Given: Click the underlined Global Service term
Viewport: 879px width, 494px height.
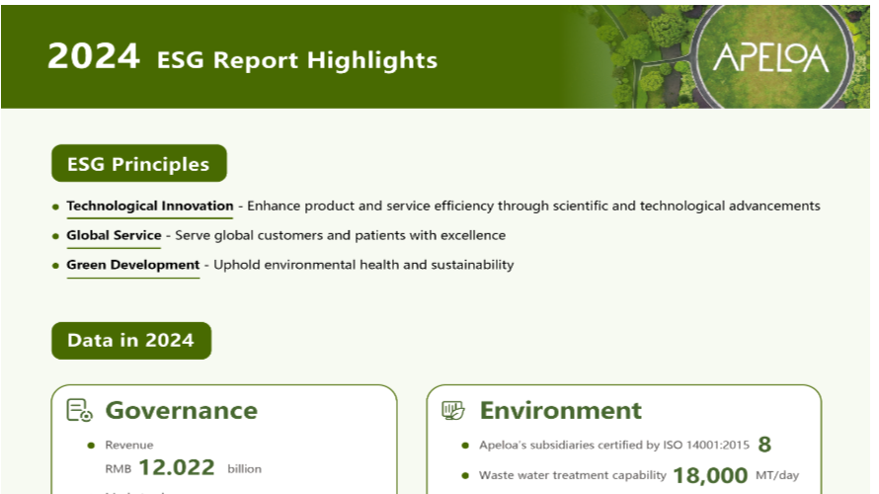Looking at the screenshot, I should coord(114,236).
